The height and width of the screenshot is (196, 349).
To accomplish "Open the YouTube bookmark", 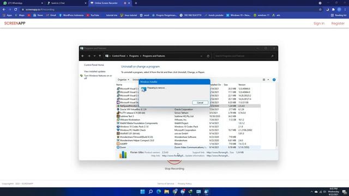I will tap(93, 15).
